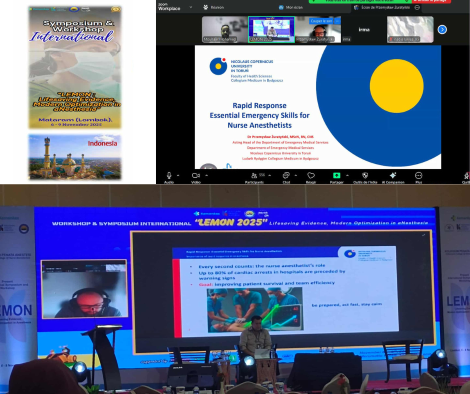
Task: Mute microphone with the Audio icon
Action: [169, 175]
